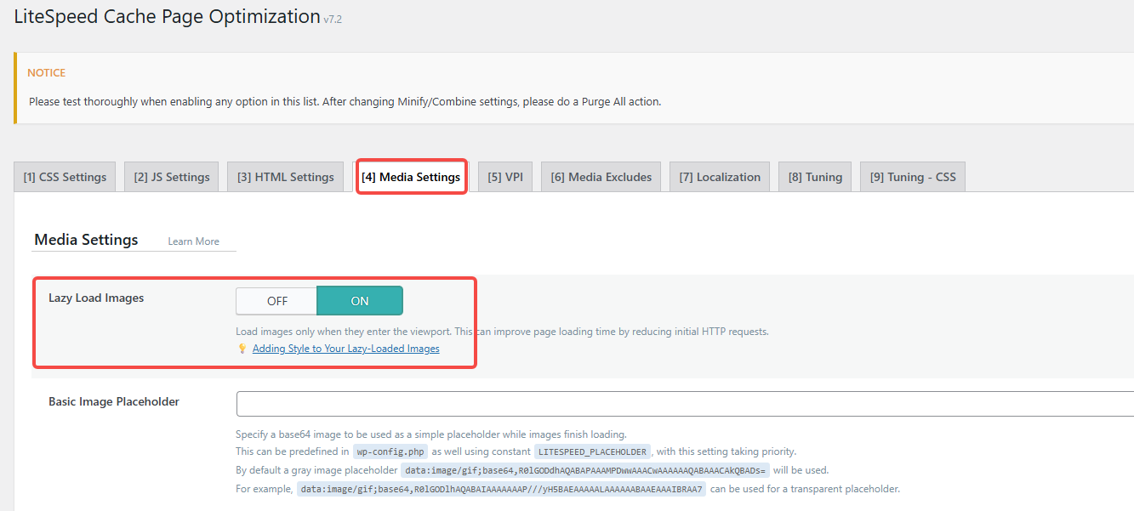Viewport: 1134px width, 511px height.
Task: Click the Media Settings section heading
Action: click(x=85, y=239)
